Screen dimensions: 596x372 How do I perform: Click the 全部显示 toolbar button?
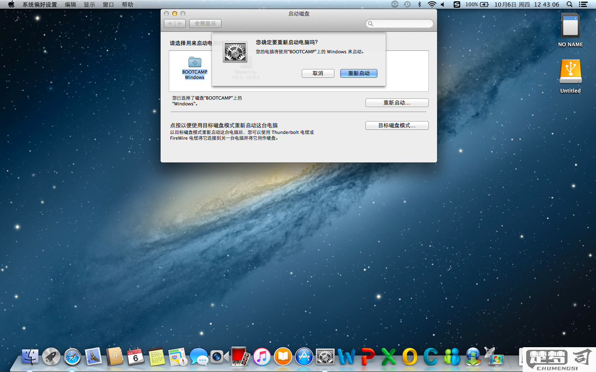[205, 24]
